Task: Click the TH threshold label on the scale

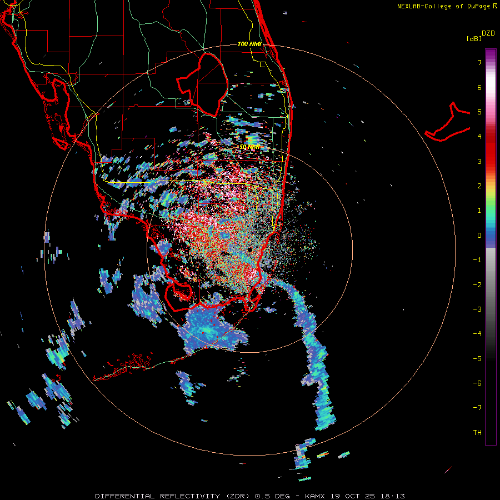Action: tap(477, 433)
